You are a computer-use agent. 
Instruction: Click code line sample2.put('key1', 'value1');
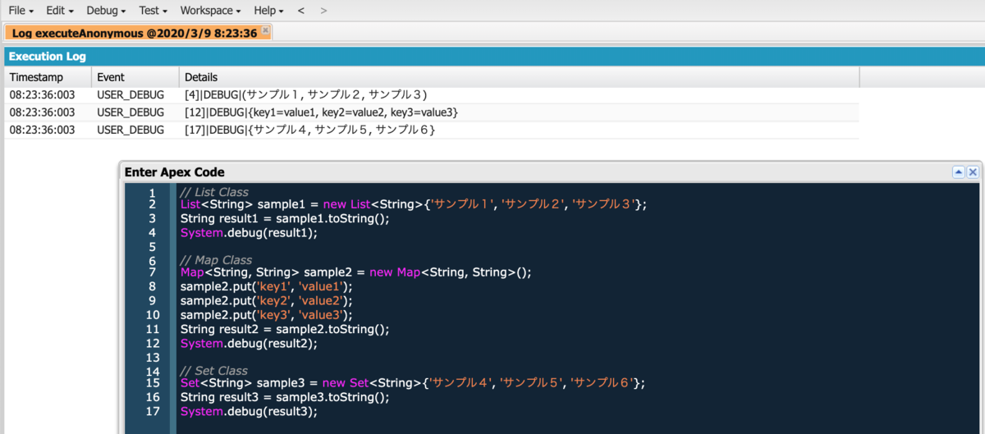266,286
